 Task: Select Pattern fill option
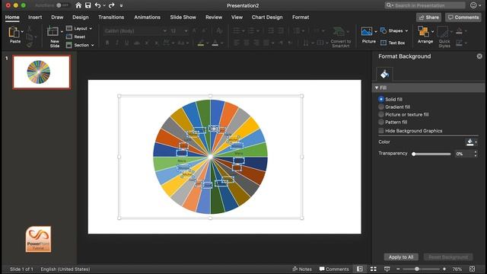click(x=381, y=122)
